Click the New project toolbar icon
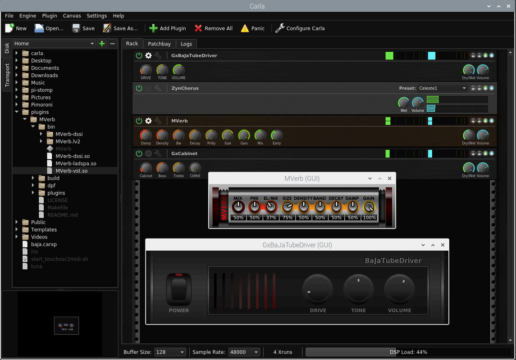This screenshot has height=360, width=516. pyautogui.click(x=9, y=28)
